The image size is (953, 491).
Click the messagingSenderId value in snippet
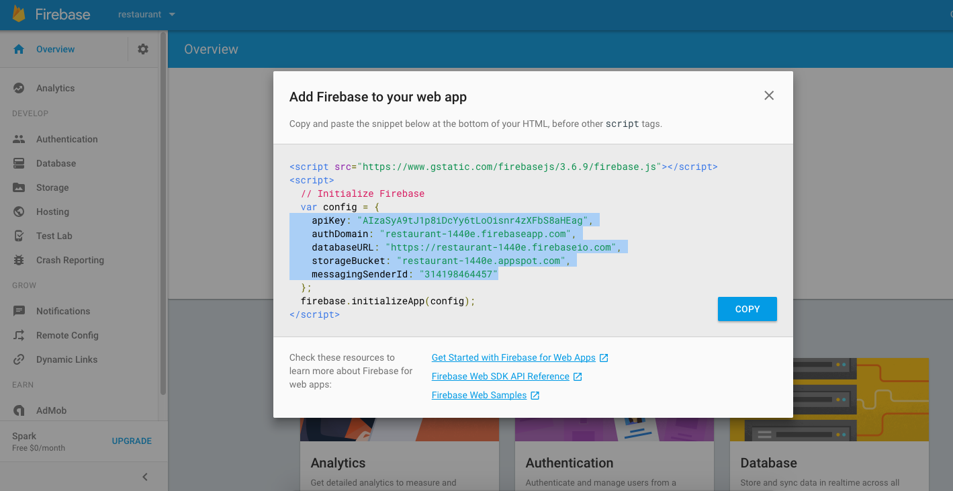point(459,274)
